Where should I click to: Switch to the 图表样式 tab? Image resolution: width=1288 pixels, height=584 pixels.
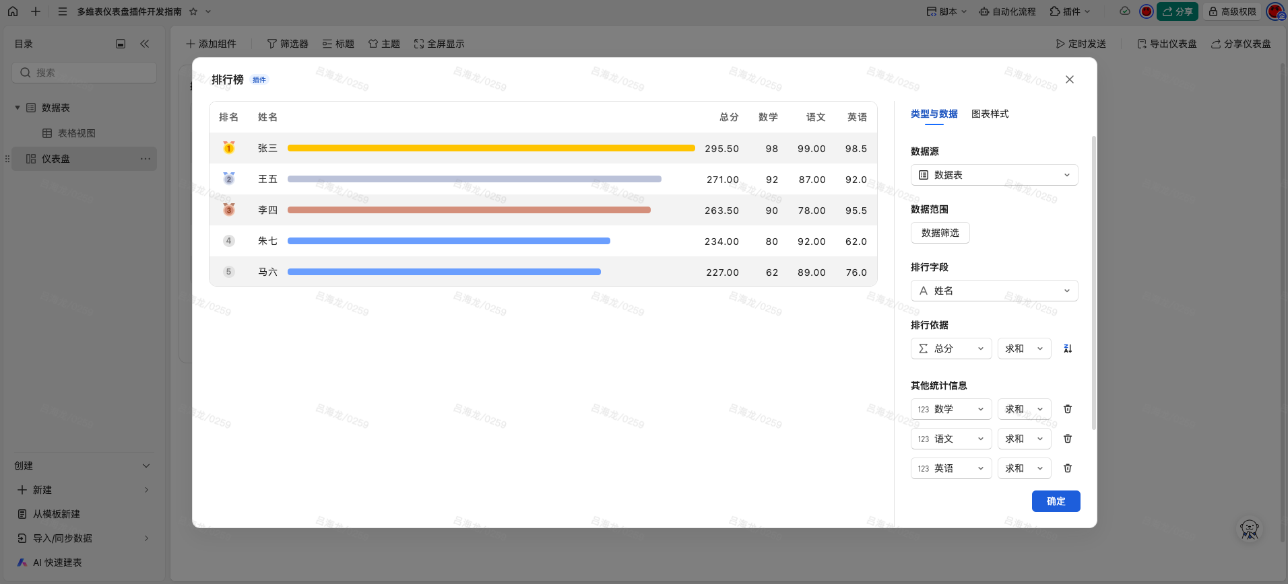click(990, 114)
